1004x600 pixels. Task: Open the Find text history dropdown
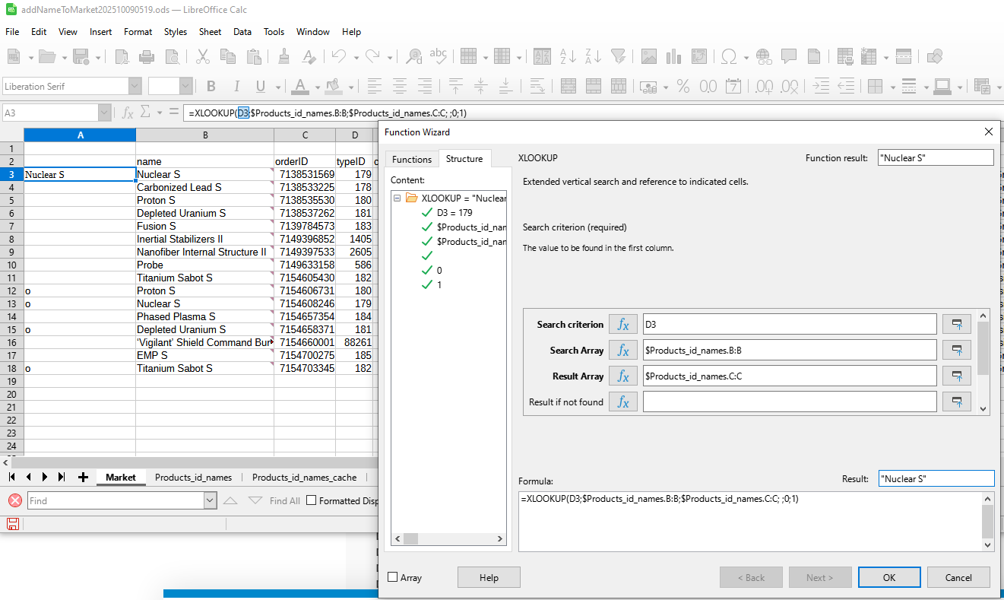click(210, 500)
